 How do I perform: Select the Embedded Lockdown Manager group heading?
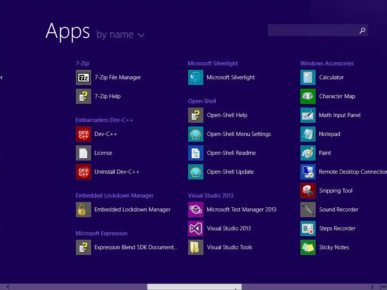pos(115,196)
